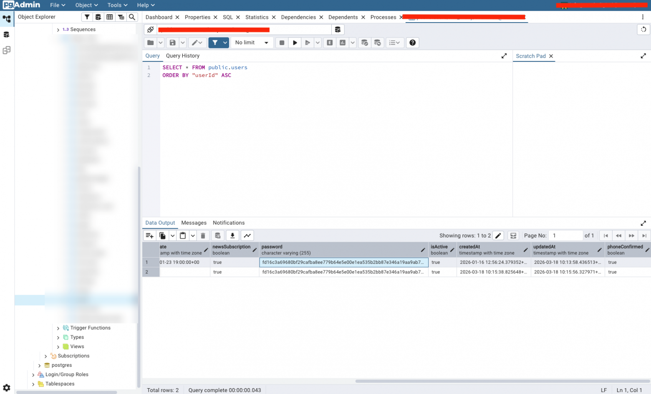Select row 2 via its row header
This screenshot has width=651, height=394.
point(151,272)
